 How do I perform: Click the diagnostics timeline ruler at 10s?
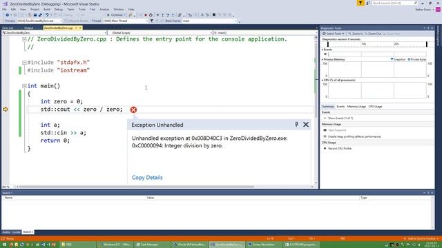tap(364, 44)
